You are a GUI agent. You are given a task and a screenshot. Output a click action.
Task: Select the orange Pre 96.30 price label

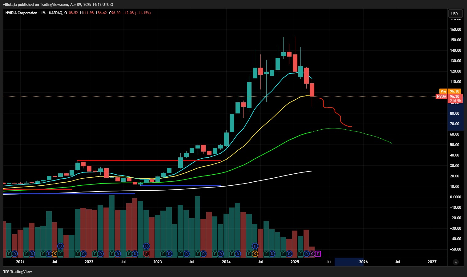point(450,91)
